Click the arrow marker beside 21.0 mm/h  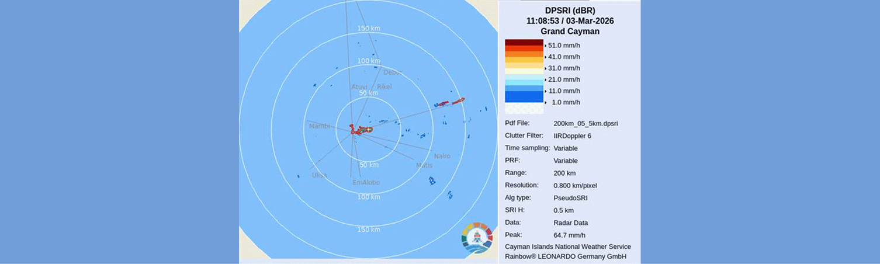pyautogui.click(x=546, y=79)
